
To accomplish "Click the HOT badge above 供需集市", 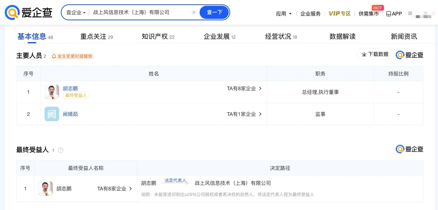I will tap(377, 8).
